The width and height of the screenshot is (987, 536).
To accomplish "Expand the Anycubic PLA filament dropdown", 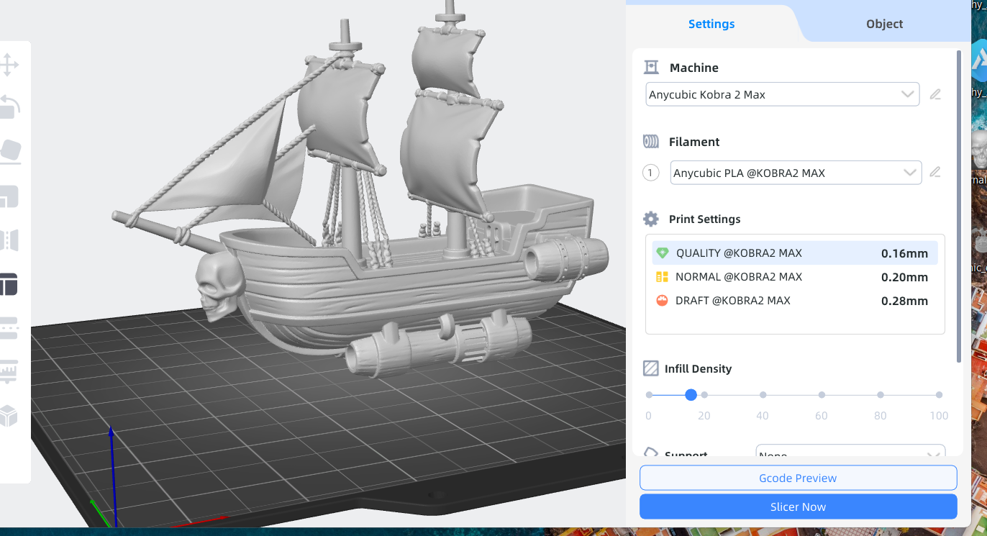I will pos(796,173).
